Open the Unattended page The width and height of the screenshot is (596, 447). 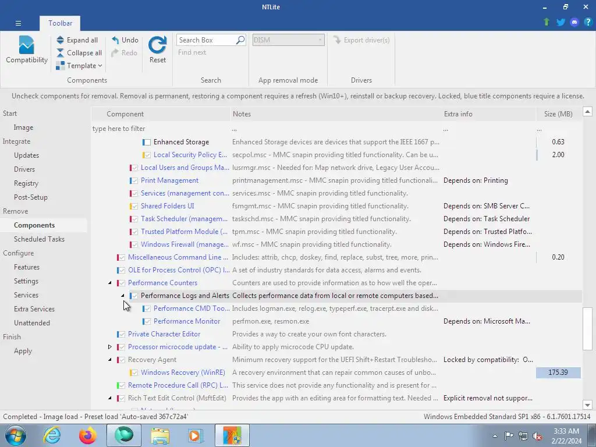pos(32,322)
